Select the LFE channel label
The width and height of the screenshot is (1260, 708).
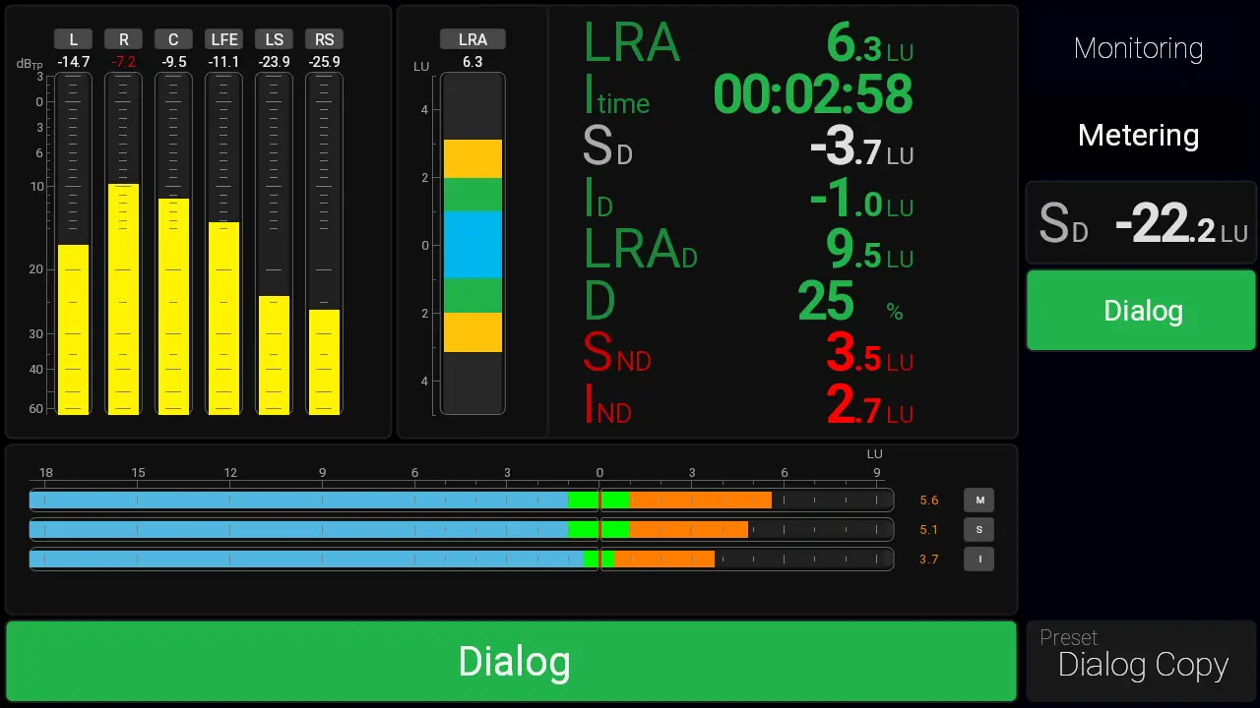point(223,39)
